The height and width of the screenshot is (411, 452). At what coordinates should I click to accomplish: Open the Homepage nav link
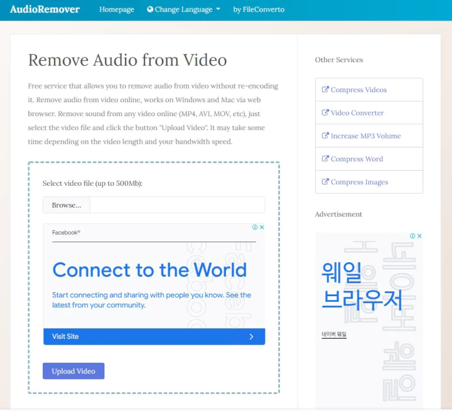117,9
